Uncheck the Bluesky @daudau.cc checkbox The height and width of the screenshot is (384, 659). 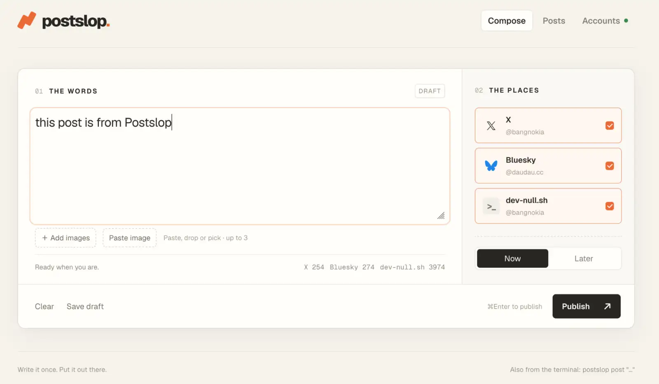pos(610,166)
